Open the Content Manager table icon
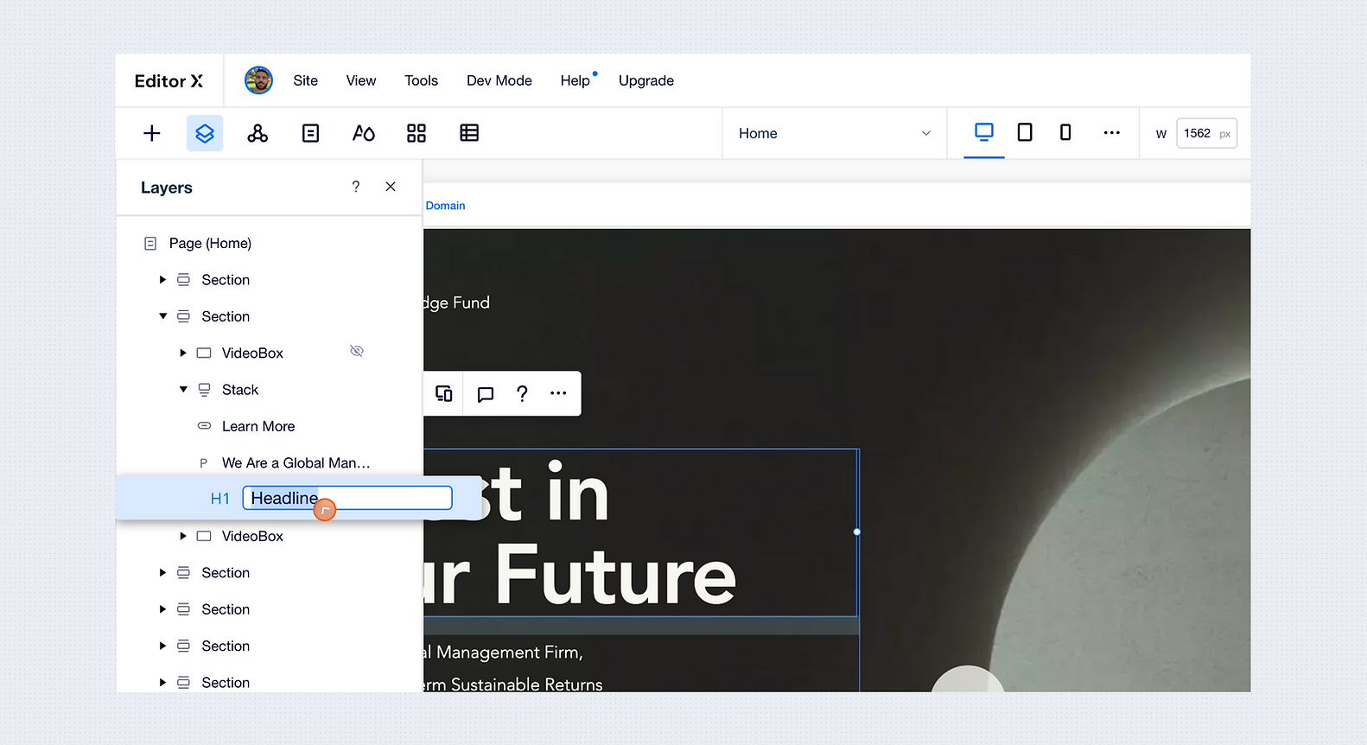 point(469,133)
